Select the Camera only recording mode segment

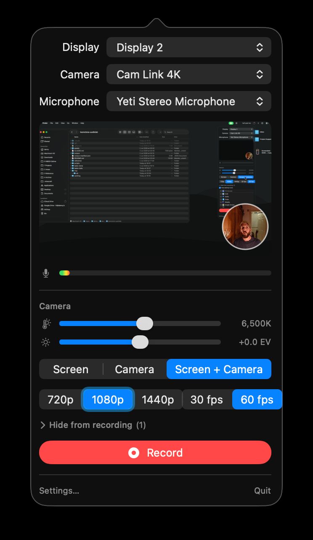click(135, 369)
